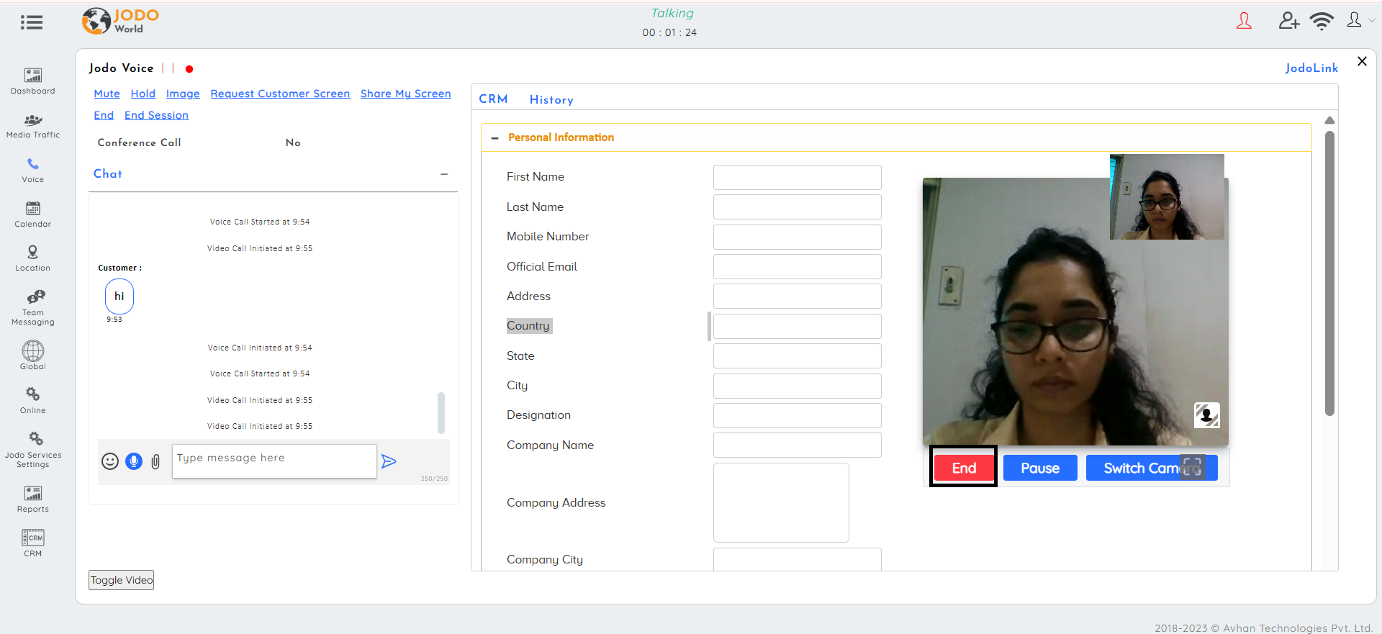
Task: Click the City input field
Action: click(x=798, y=386)
